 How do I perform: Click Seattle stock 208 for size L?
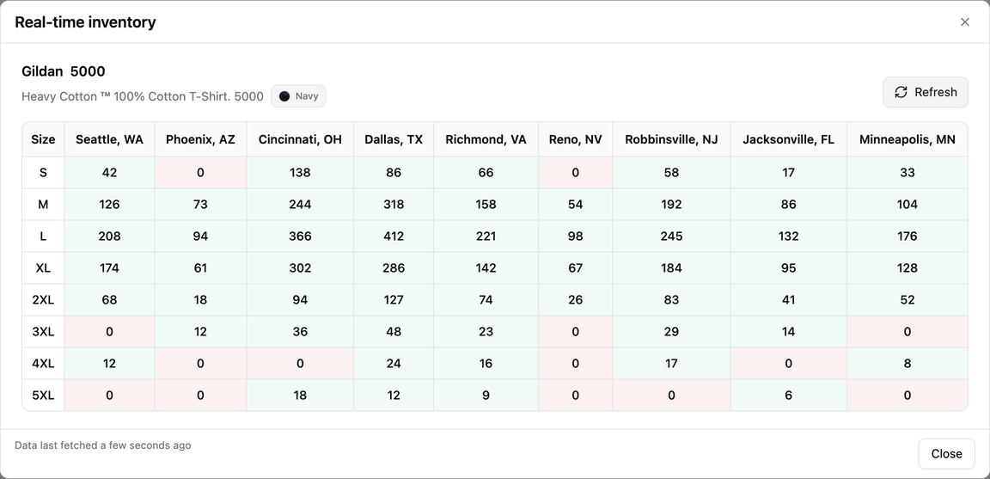(109, 236)
